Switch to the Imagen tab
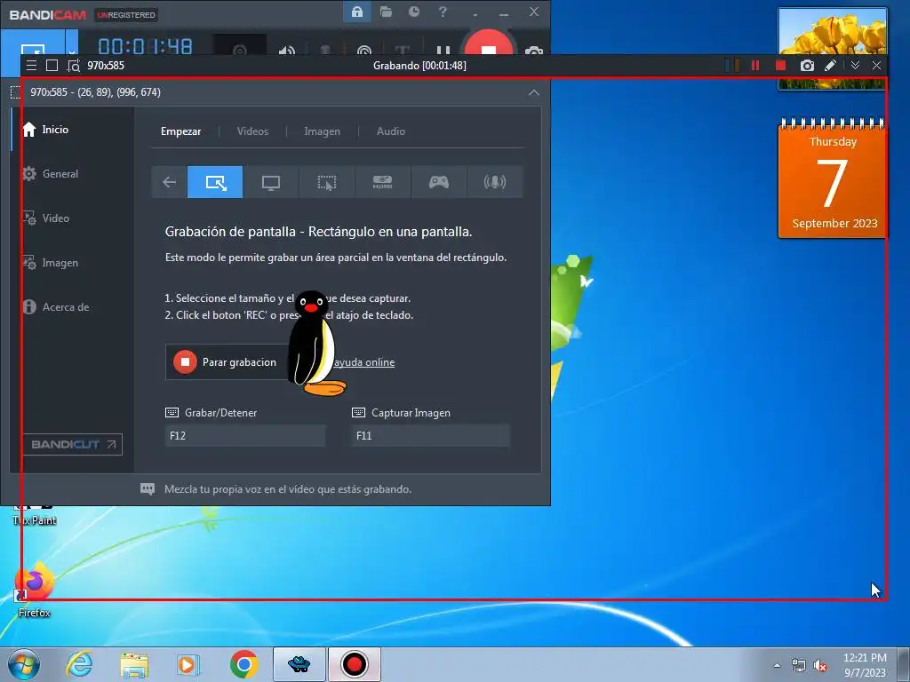Viewport: 910px width, 682px height. 322,131
